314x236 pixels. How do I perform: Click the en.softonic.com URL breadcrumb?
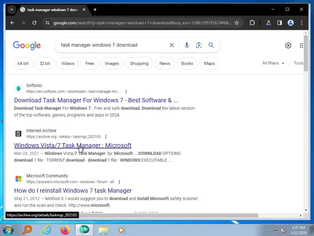coord(74,92)
